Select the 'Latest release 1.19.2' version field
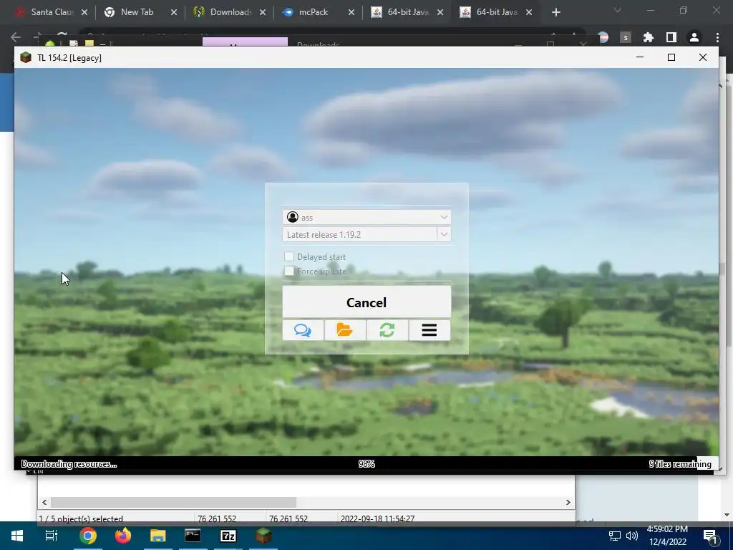Screen dimensions: 733x550 point(359,234)
